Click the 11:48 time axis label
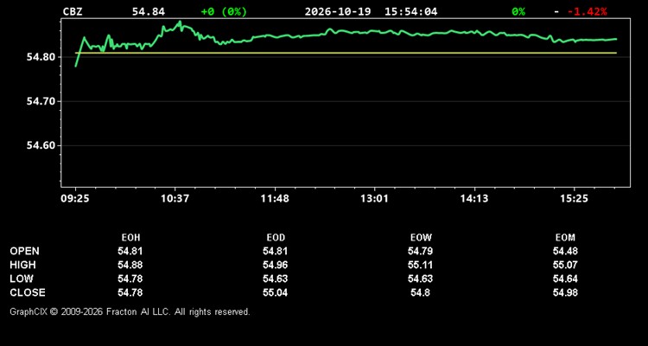The width and height of the screenshot is (648, 346). coord(276,199)
